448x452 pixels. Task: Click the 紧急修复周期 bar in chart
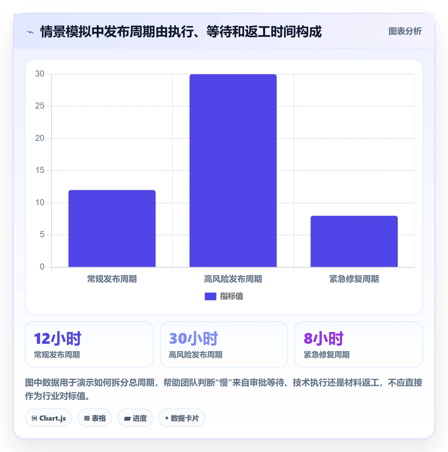[354, 241]
